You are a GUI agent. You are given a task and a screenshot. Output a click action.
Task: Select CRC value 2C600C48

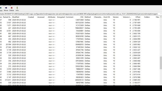point(79,55)
